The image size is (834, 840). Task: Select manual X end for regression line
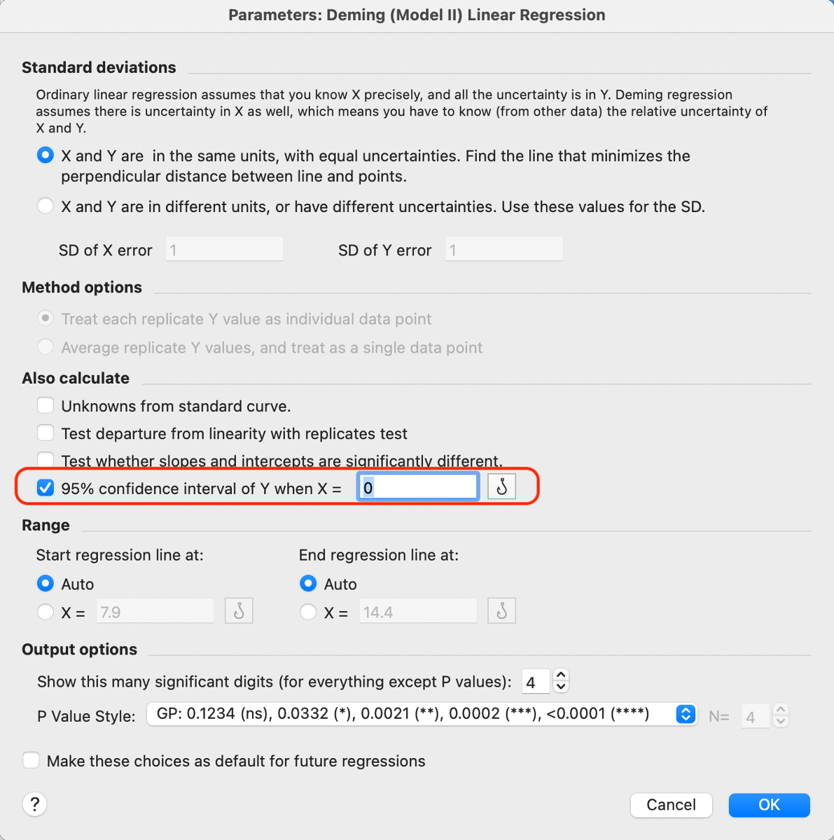pos(308,612)
